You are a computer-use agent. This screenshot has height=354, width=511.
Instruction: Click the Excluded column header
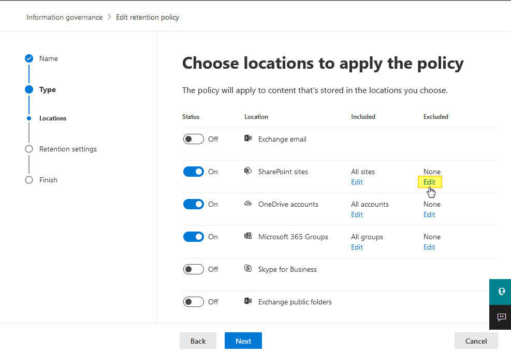pyautogui.click(x=436, y=117)
